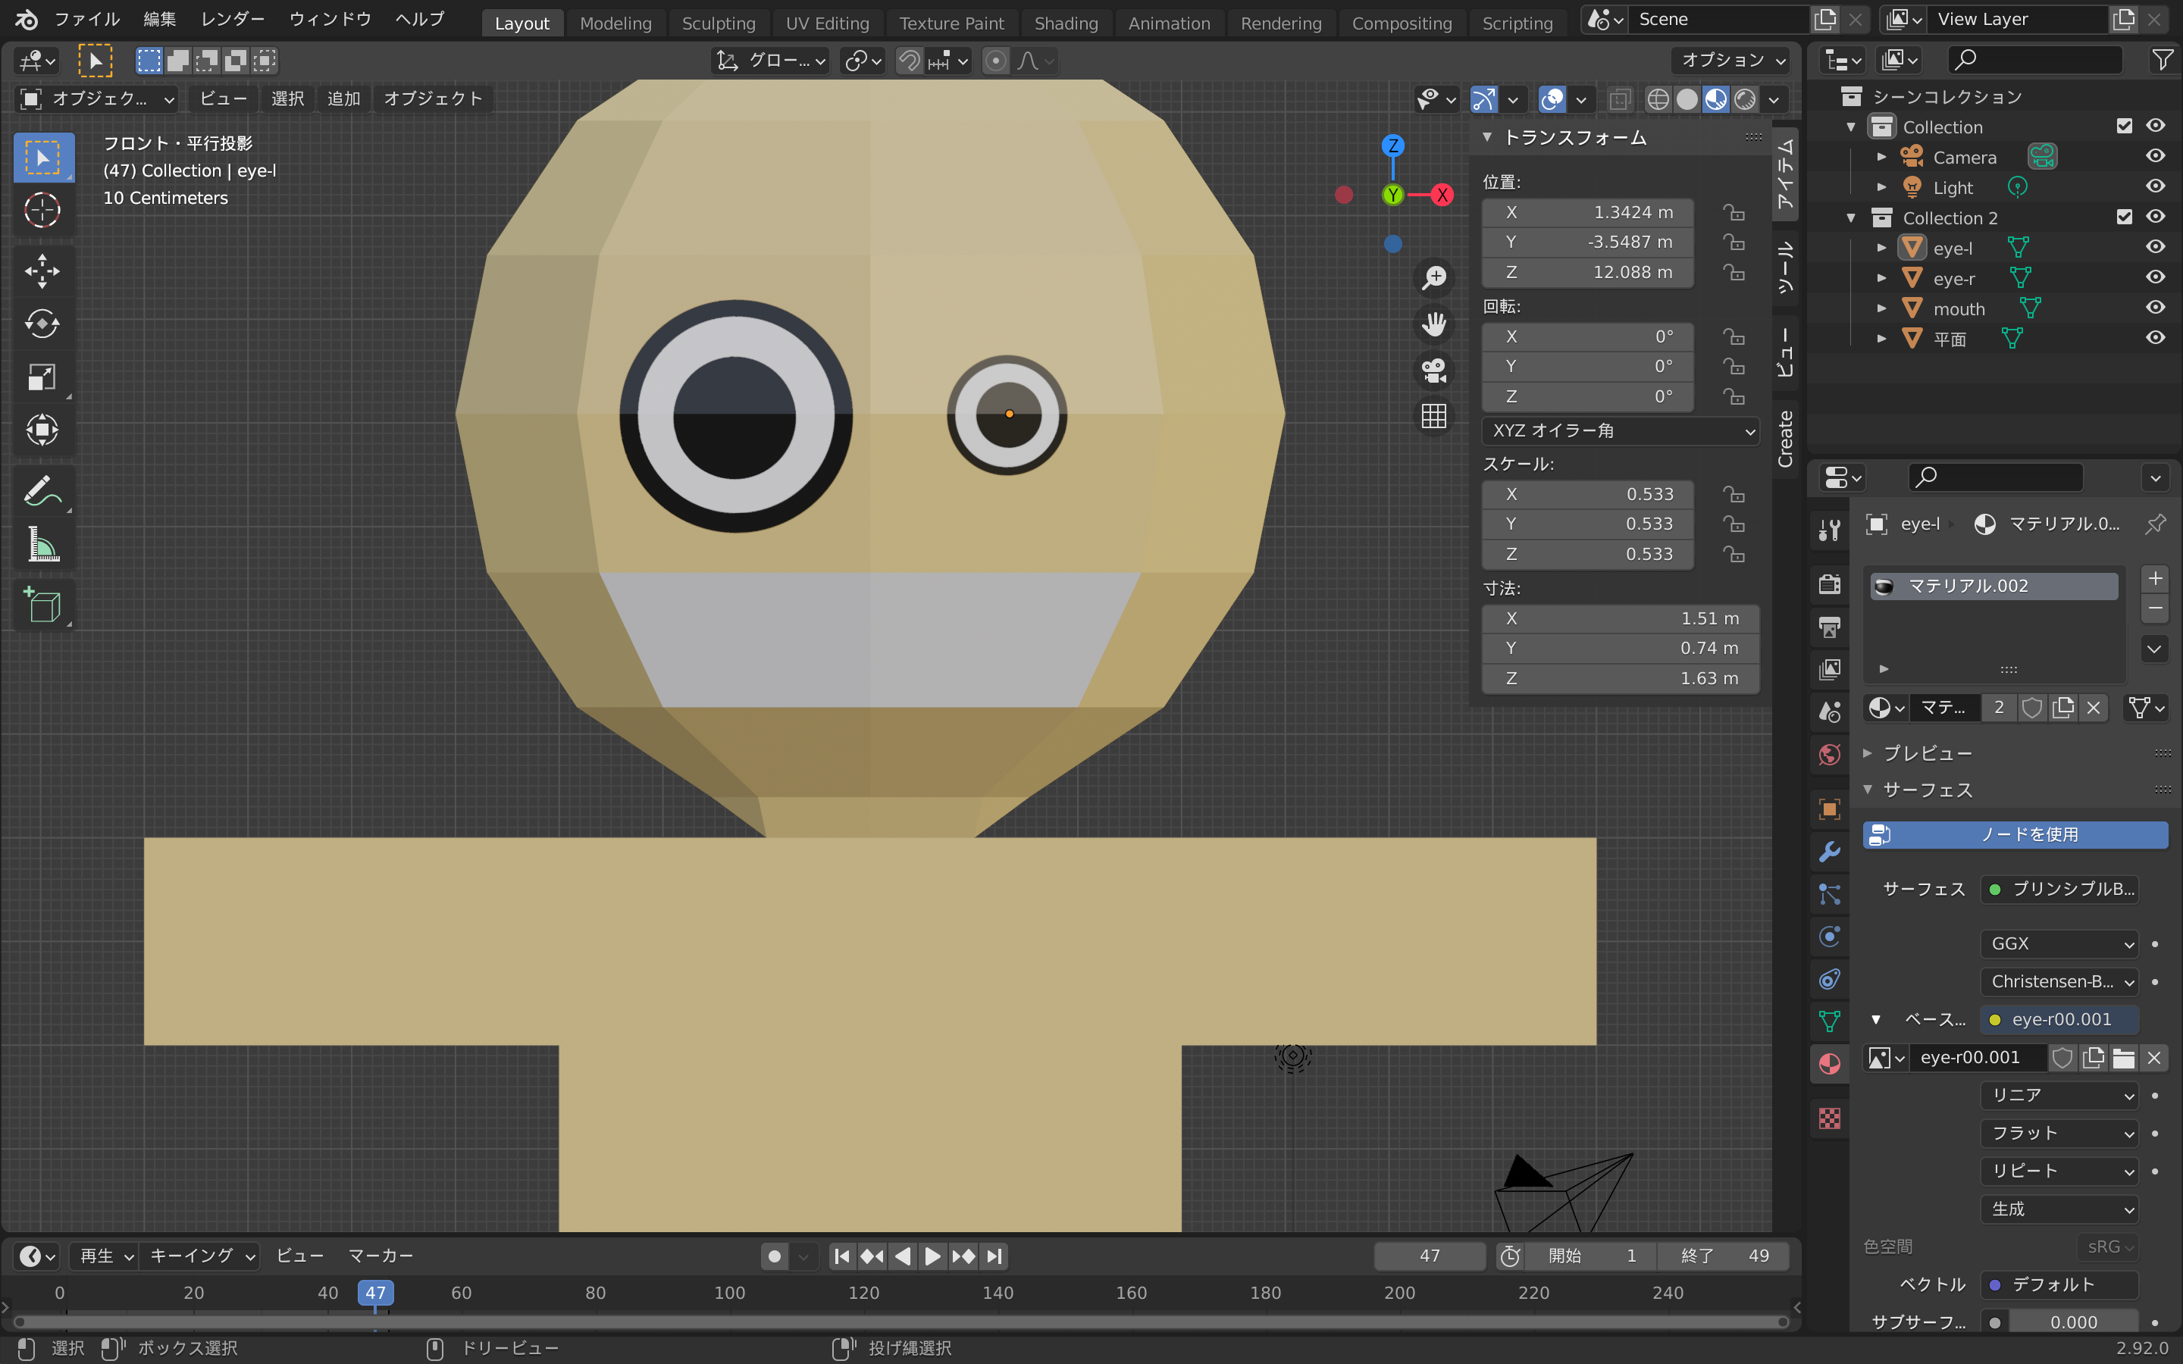Click the position X value field
The image size is (2183, 1364).
pos(1588,212)
